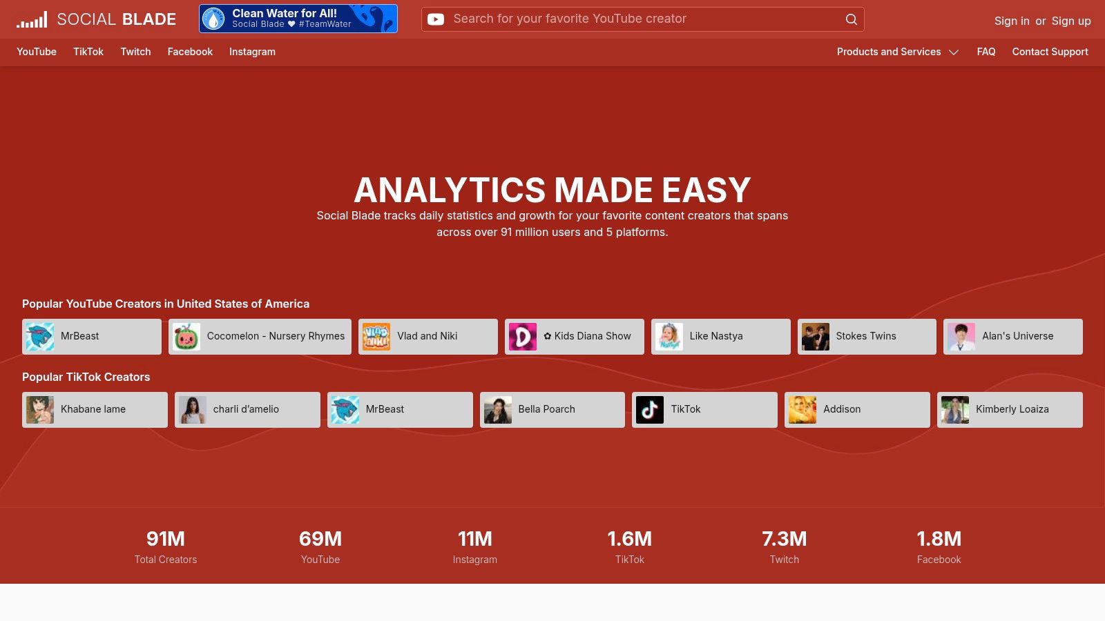
Task: Open Cocomelon - Nursery Rhymes label
Action: (276, 336)
